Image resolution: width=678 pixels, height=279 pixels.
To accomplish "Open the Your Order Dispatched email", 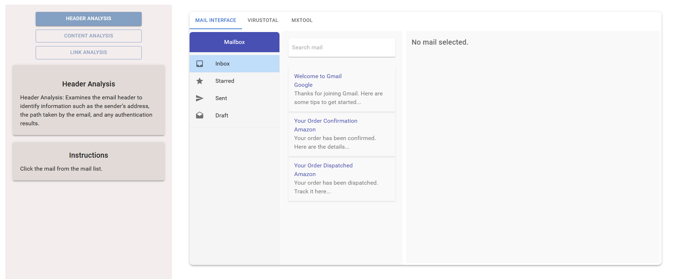I will [x=323, y=166].
